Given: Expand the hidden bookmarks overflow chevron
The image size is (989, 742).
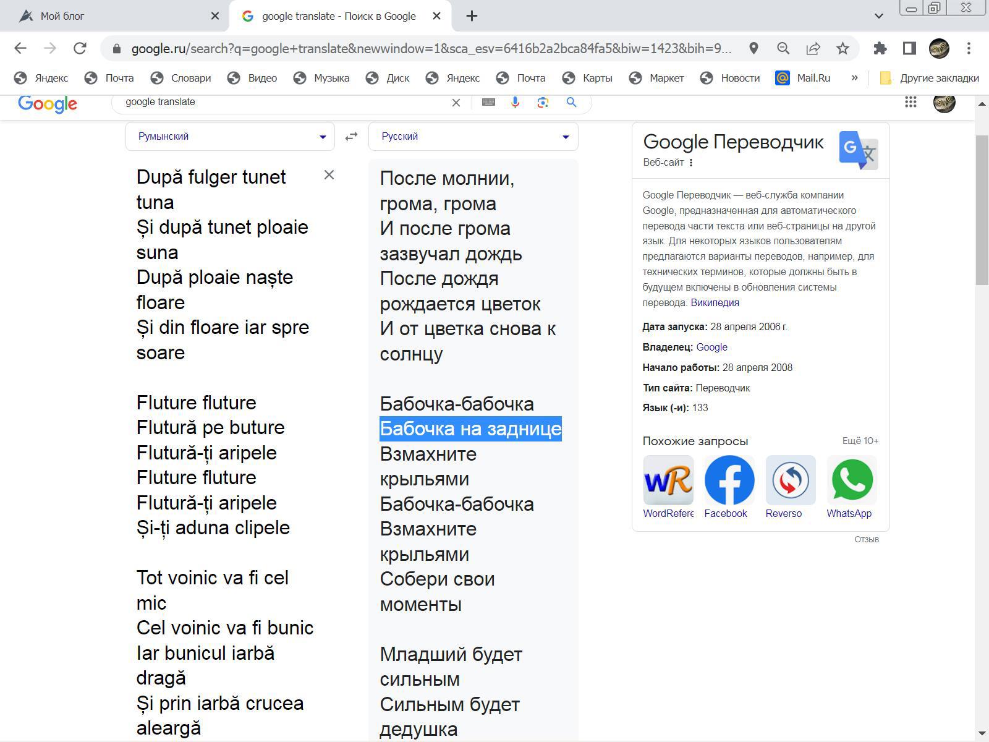Looking at the screenshot, I should point(854,78).
